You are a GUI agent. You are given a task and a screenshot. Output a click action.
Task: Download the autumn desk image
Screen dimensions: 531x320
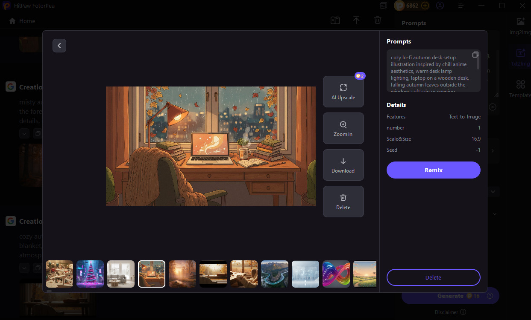click(343, 165)
